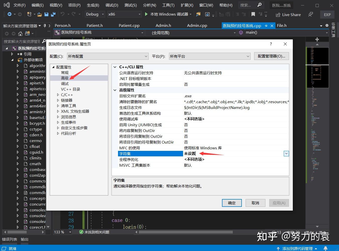Collapse the C++/CLI 属性 section

click(x=115, y=67)
